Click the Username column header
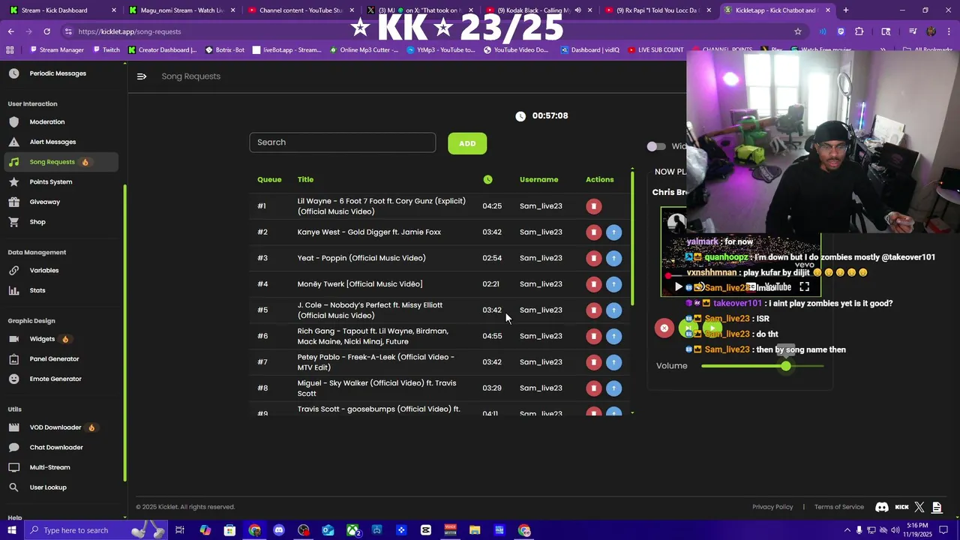Screen dimensions: 960x540 tap(538, 180)
